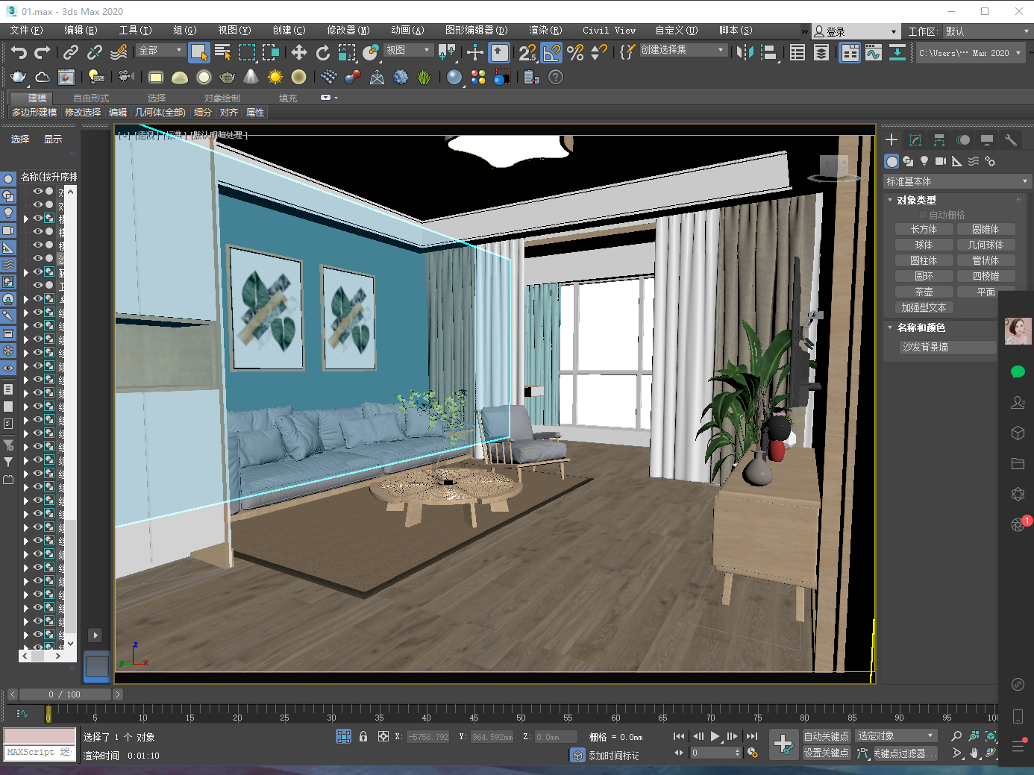Select the Cameras category icon in Create panel
1034x775 pixels.
tap(940, 161)
